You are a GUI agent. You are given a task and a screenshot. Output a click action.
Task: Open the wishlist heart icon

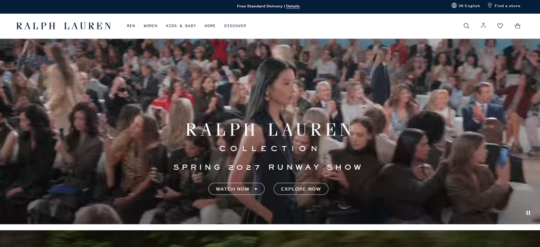point(500,26)
